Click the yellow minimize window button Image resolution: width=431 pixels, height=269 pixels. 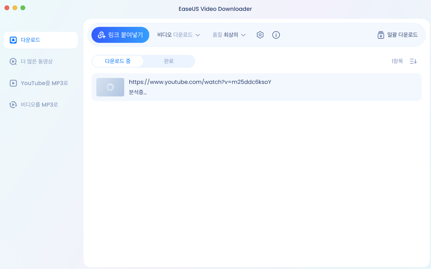[x=15, y=8]
